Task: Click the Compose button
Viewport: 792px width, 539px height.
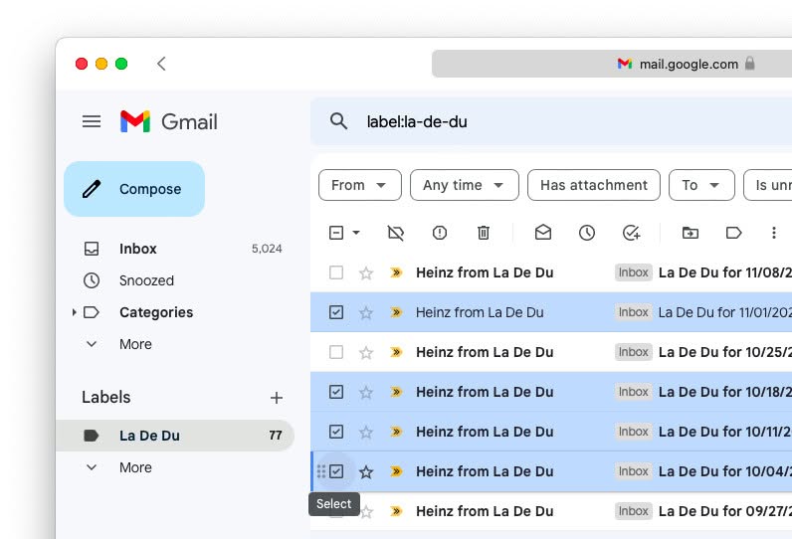Action: (x=134, y=189)
